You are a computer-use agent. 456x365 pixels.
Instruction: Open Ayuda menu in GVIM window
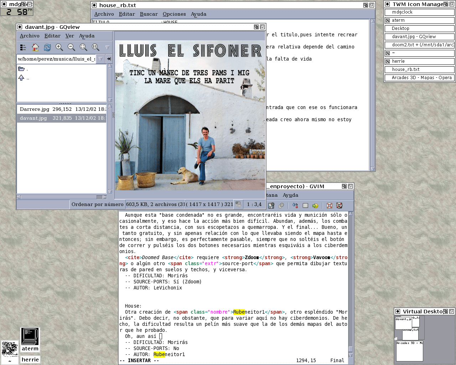290,195
